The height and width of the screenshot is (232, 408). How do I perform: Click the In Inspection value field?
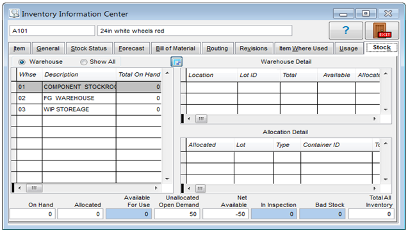pyautogui.click(x=273, y=214)
